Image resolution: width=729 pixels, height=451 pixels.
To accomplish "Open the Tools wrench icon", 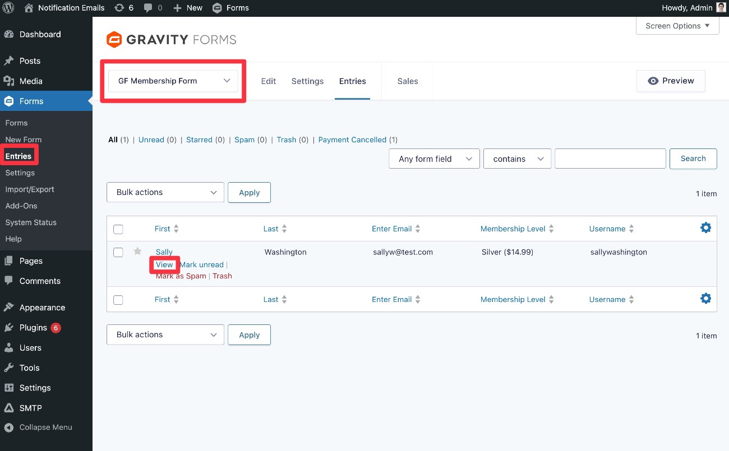I will (8, 368).
